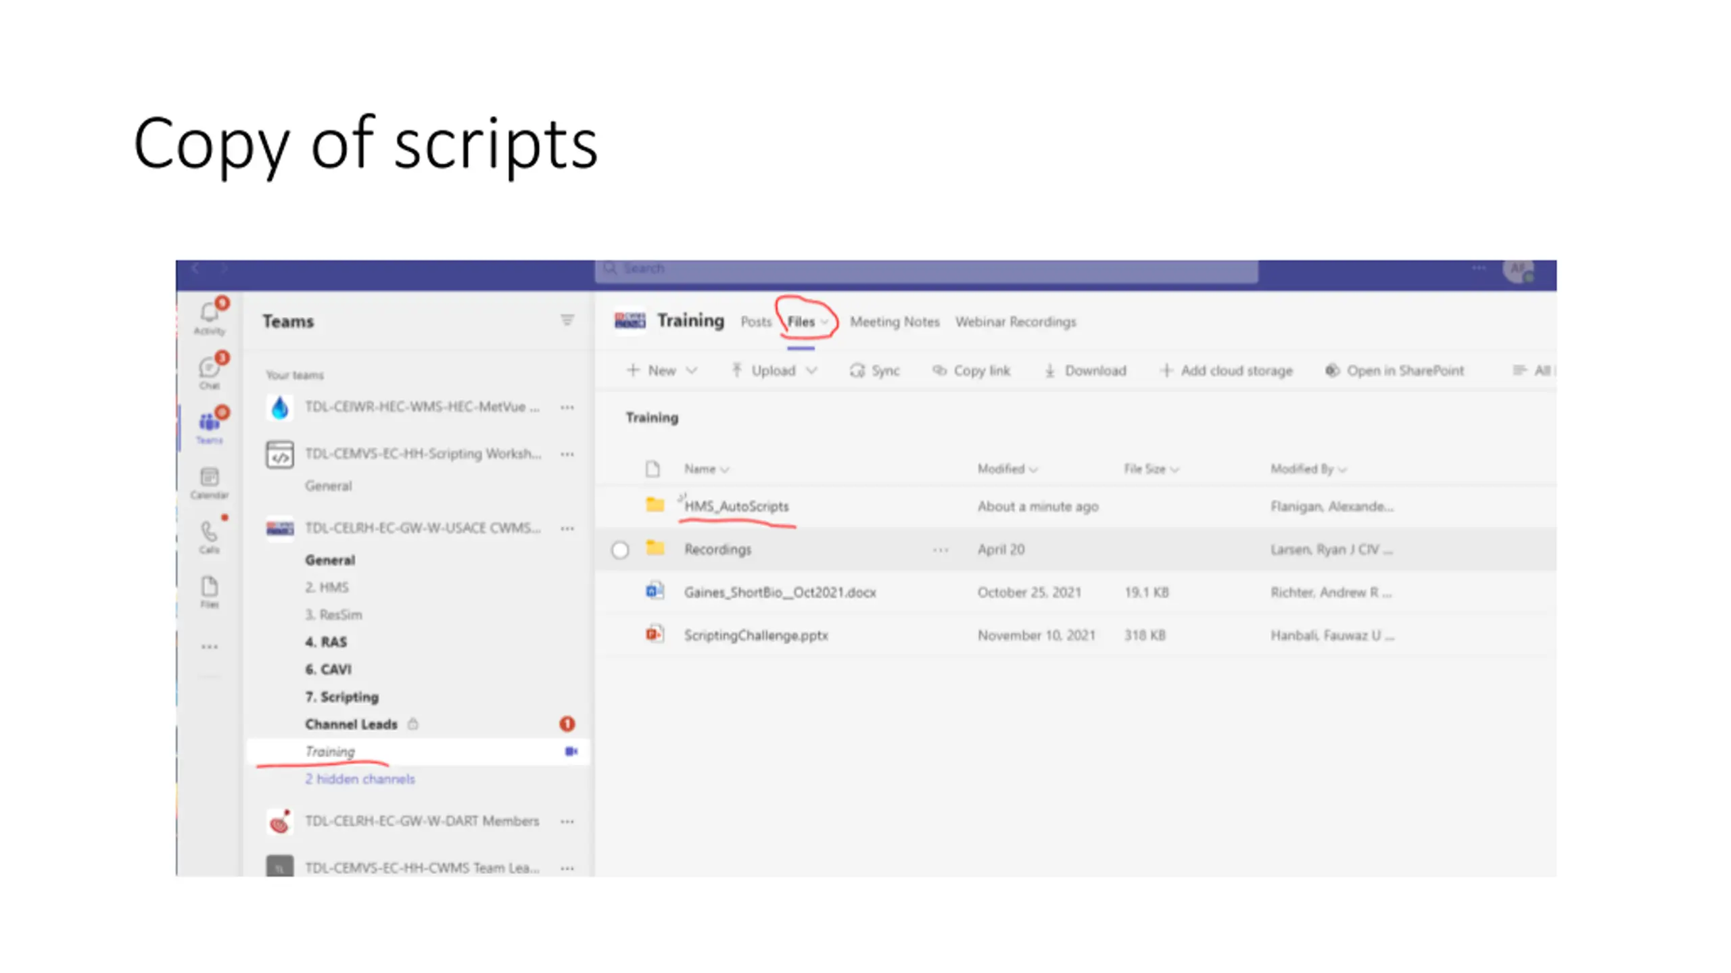This screenshot has height=973, width=1731.
Task: Sort by the Name column header
Action: pos(706,469)
